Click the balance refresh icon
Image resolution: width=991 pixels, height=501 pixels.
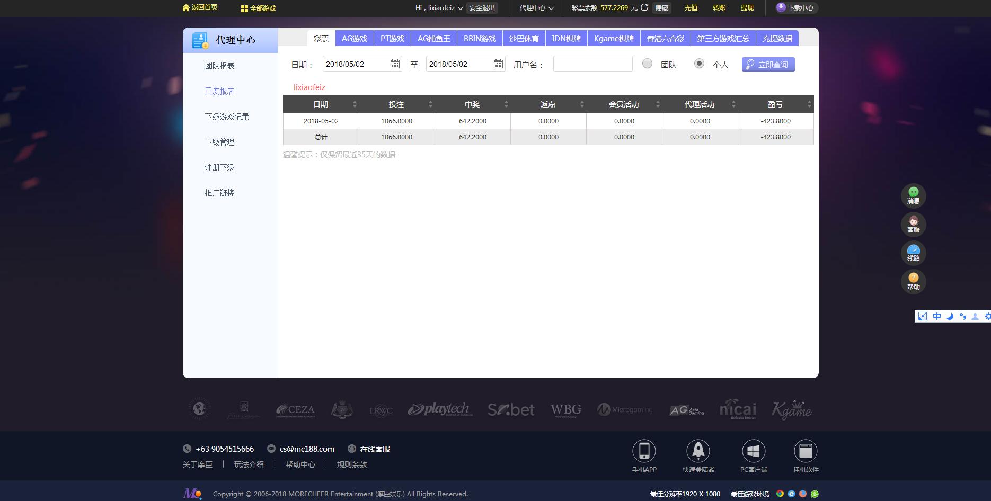[644, 7]
